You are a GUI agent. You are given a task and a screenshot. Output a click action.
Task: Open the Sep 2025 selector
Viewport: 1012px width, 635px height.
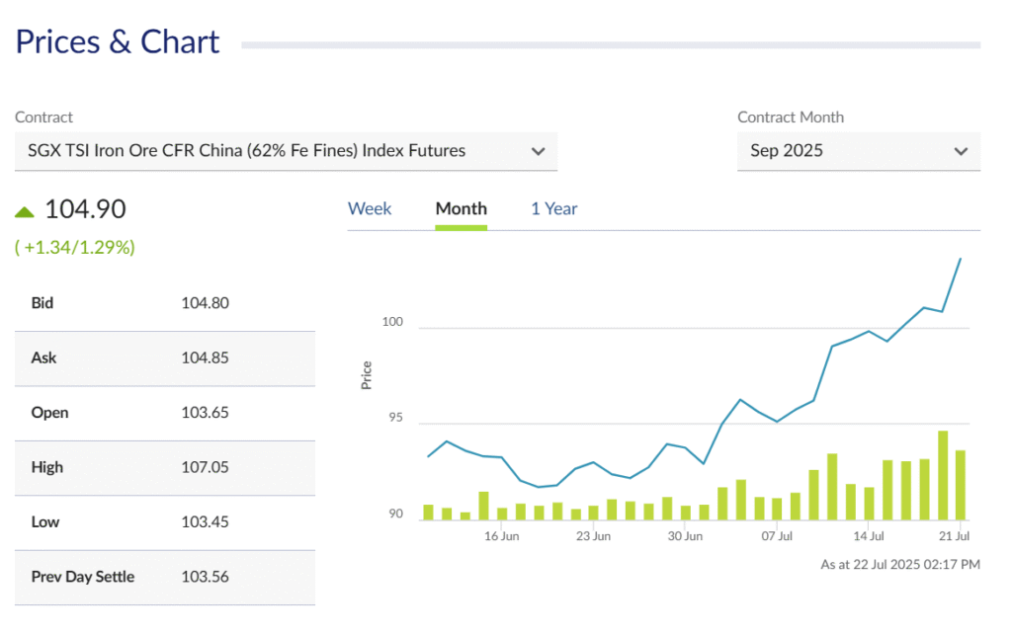(x=859, y=151)
